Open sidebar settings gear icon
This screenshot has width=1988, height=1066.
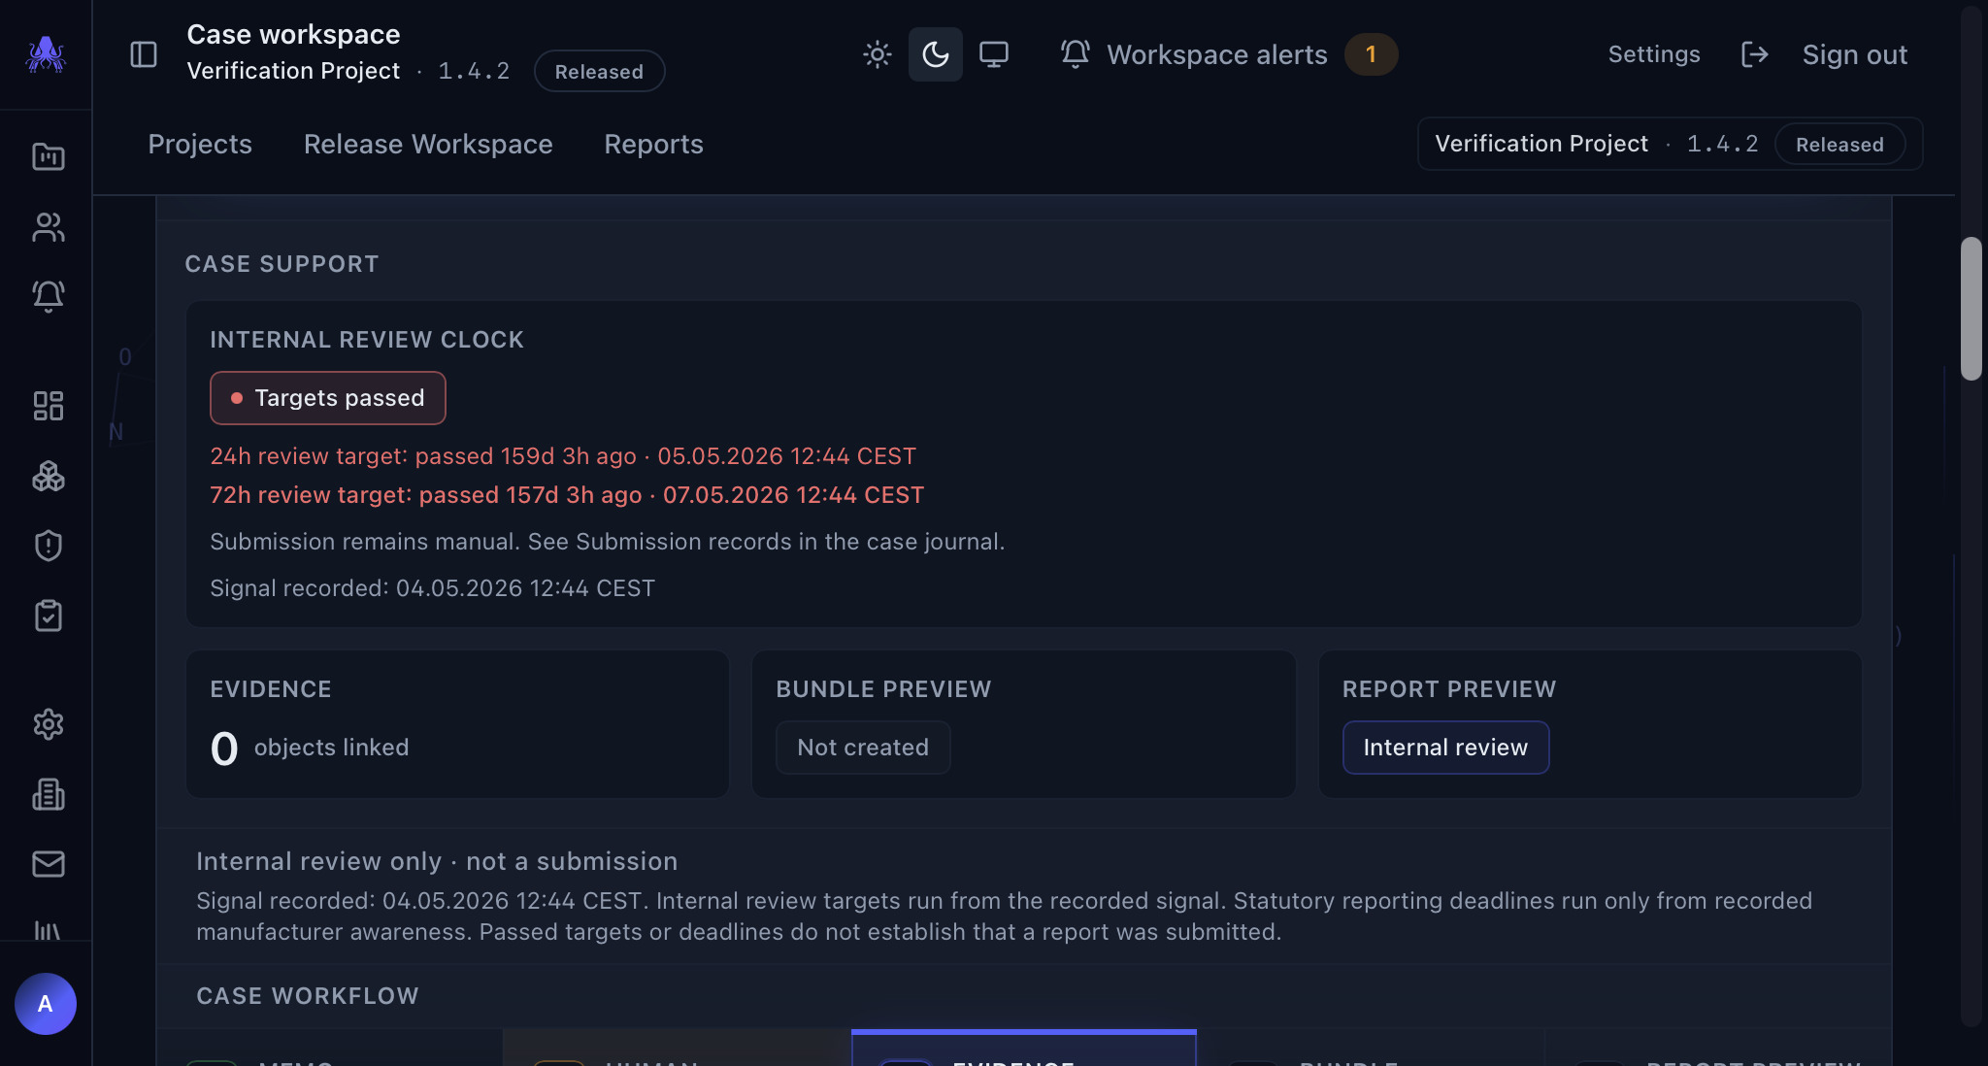(x=48, y=724)
